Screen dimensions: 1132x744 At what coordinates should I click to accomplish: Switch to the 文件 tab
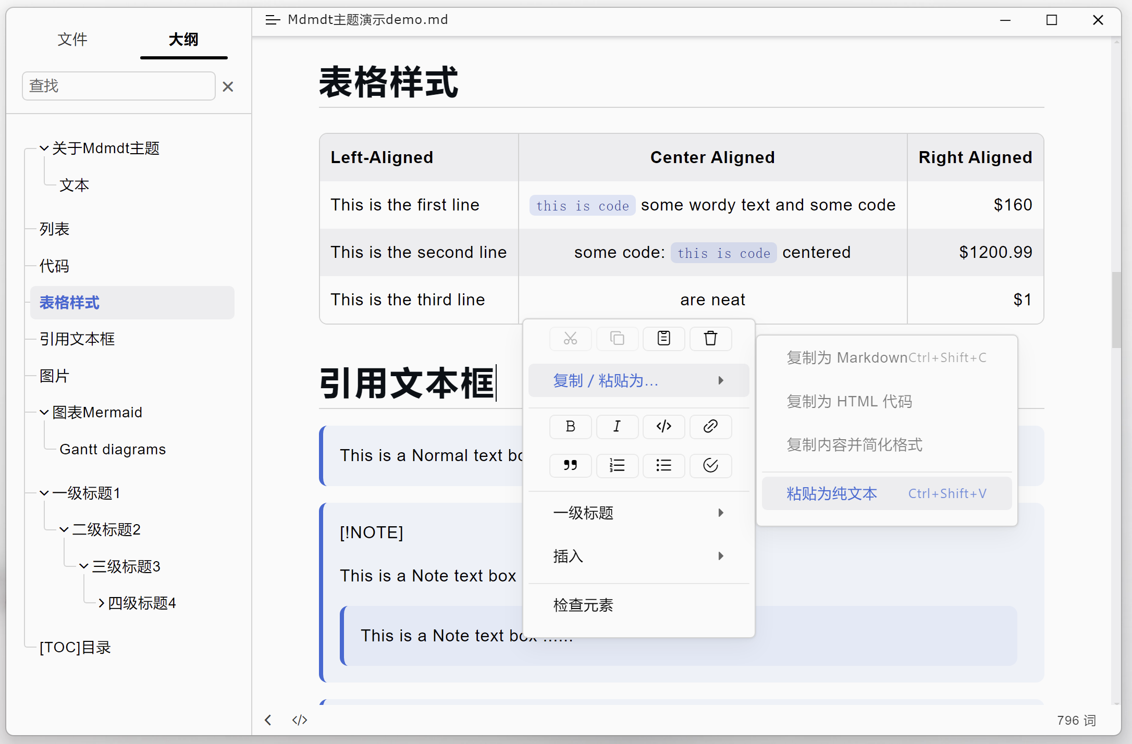(x=72, y=40)
